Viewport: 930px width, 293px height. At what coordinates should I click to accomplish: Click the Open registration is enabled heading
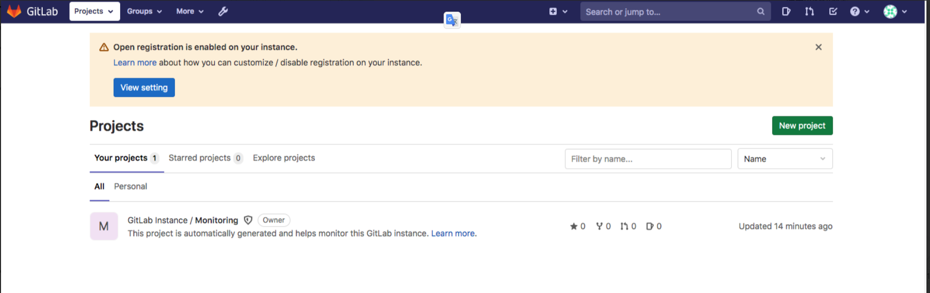click(205, 47)
